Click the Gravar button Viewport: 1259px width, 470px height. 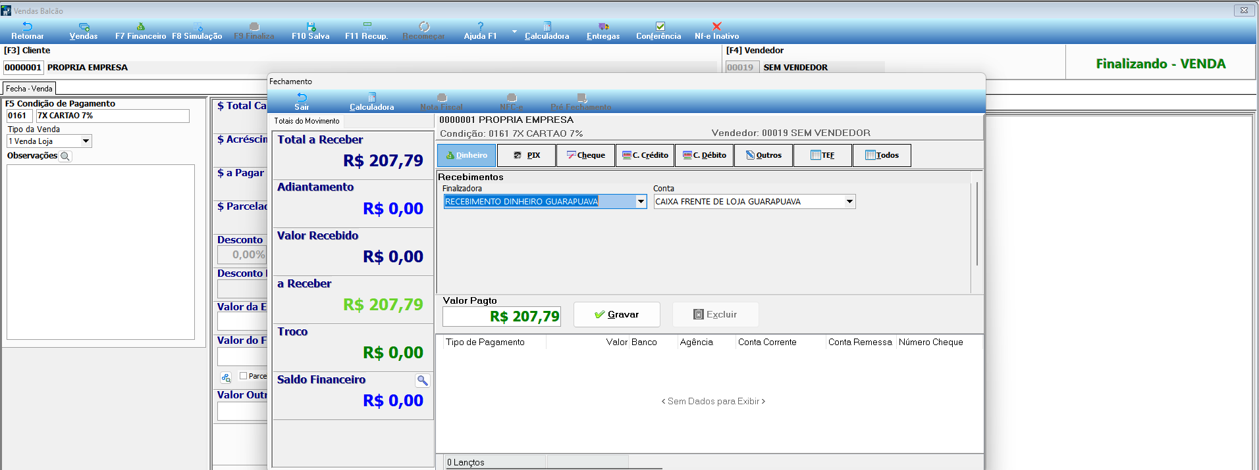[x=617, y=315]
